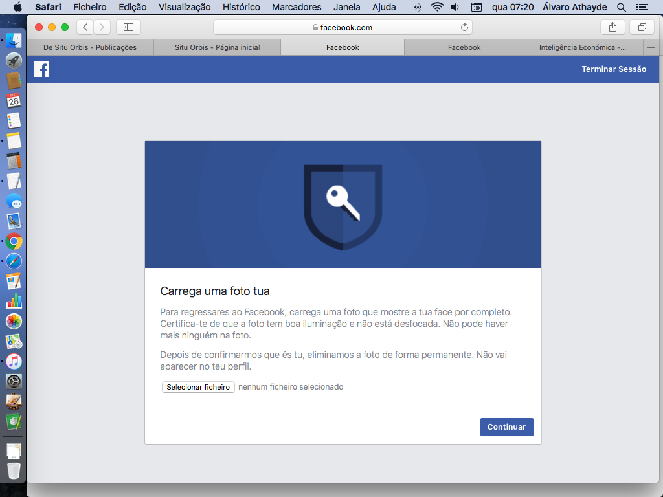This screenshot has width=663, height=497.
Task: Switch to the inactive Facebook tab
Action: click(x=464, y=48)
